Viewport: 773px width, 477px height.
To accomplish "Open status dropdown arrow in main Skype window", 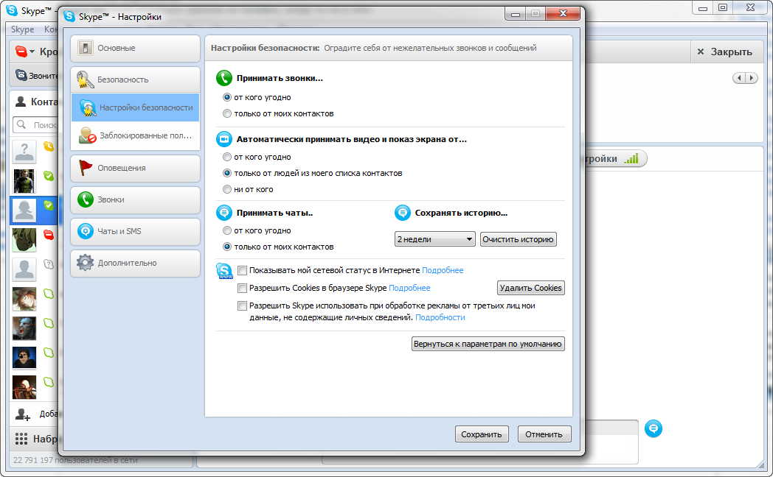I will tap(32, 52).
